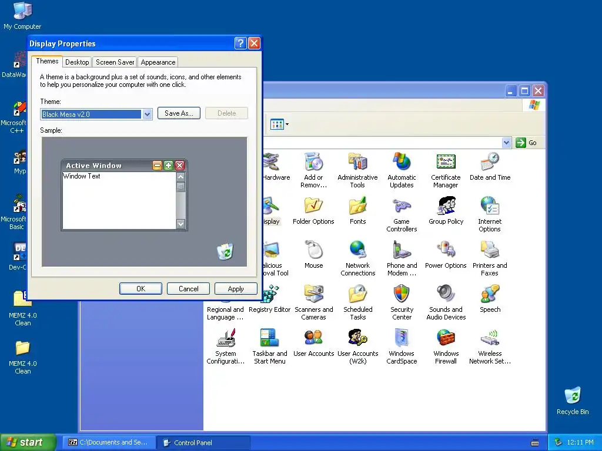
Task: Open Network Connections icon
Action: [x=357, y=258]
